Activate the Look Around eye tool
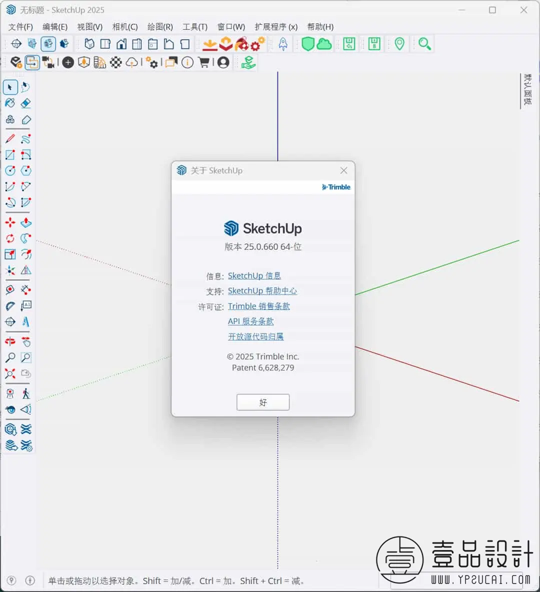Viewport: 540px width, 592px height. [x=10, y=409]
